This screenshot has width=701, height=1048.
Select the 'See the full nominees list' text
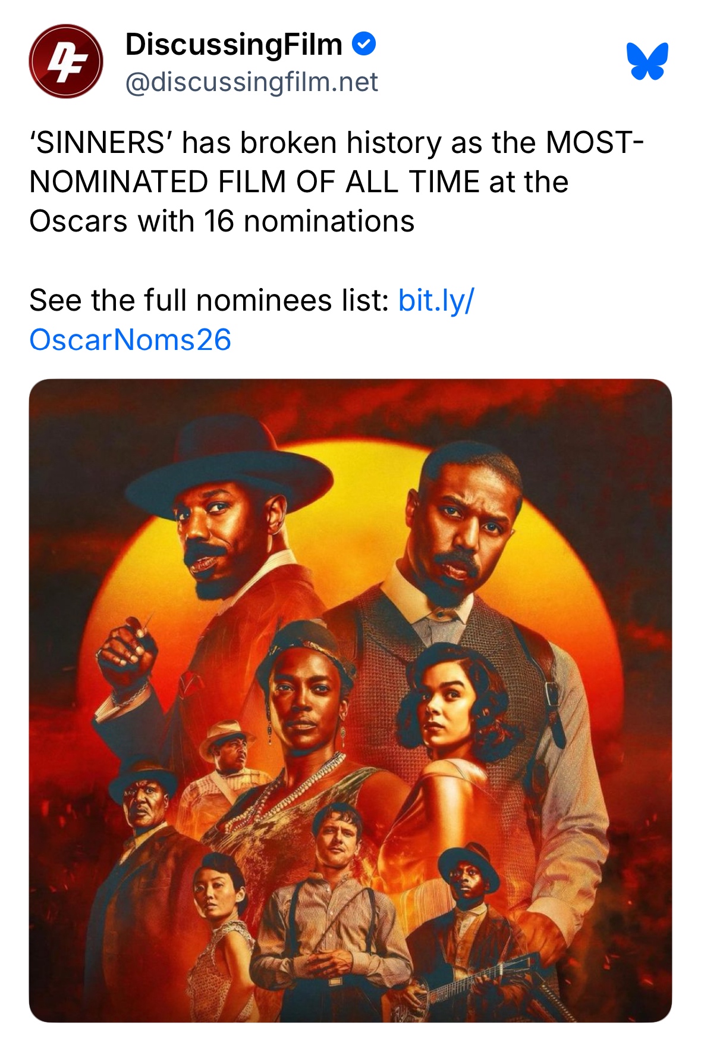(x=209, y=300)
